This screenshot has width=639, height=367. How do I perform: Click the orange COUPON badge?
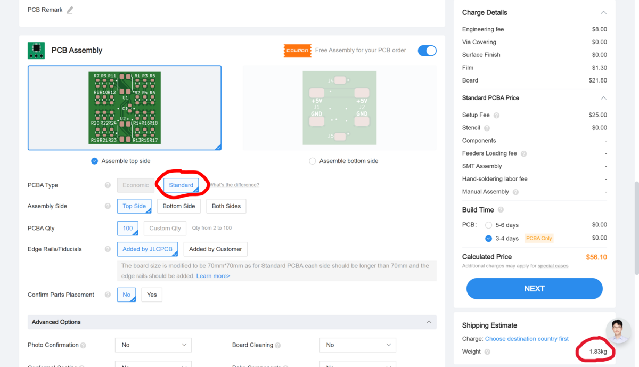(x=298, y=51)
